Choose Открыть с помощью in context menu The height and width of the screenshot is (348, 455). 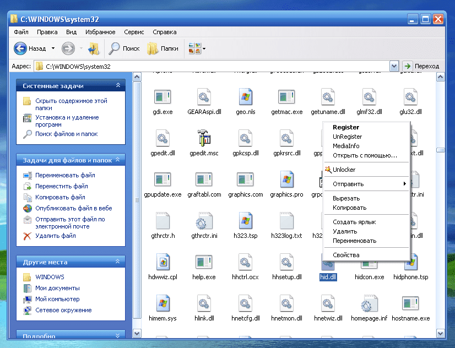coord(366,155)
